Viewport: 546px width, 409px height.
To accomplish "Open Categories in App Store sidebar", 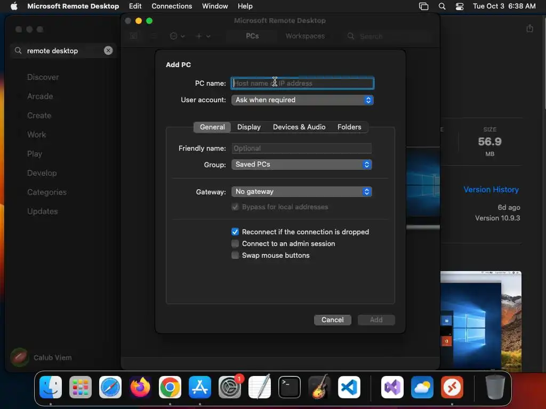I will pos(47,192).
